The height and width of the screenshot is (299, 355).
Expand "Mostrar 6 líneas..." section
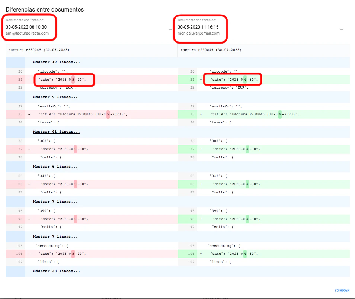(x=55, y=167)
